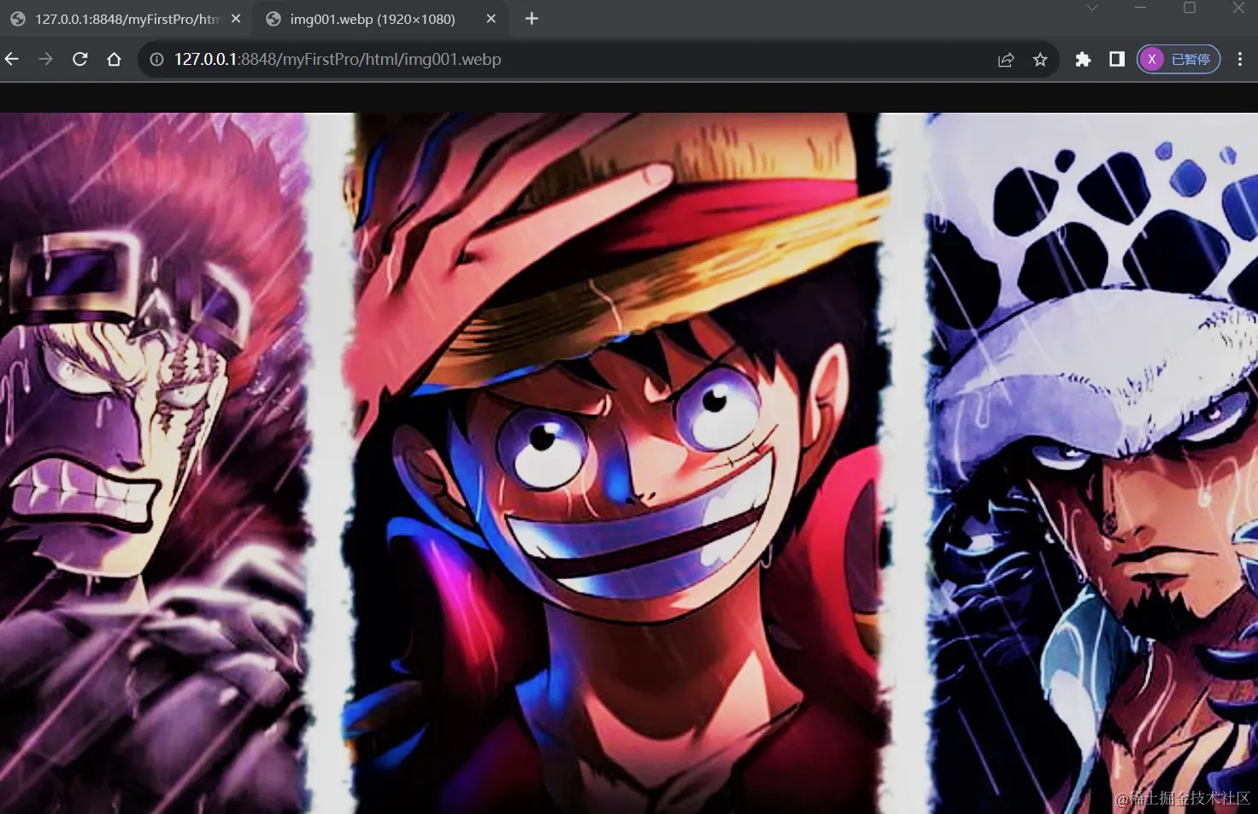The height and width of the screenshot is (814, 1258).
Task: Toggle the browser side panel
Action: [1117, 59]
